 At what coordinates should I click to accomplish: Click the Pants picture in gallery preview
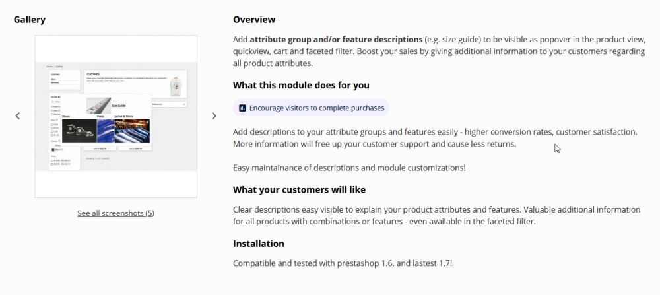click(x=106, y=131)
